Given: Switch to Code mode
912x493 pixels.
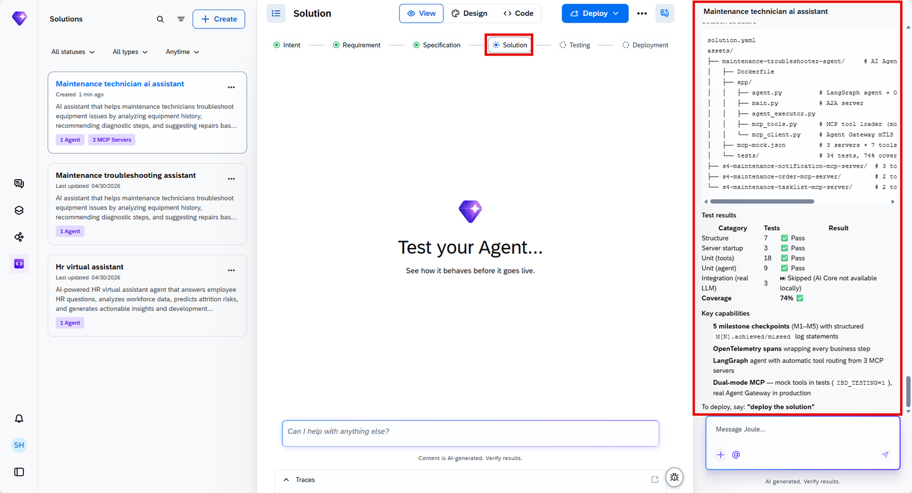Looking at the screenshot, I should point(519,13).
